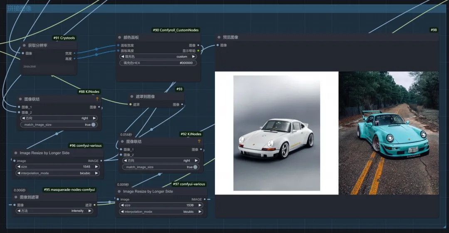
Task: Select the teal Porsche preview image
Action: (389, 133)
